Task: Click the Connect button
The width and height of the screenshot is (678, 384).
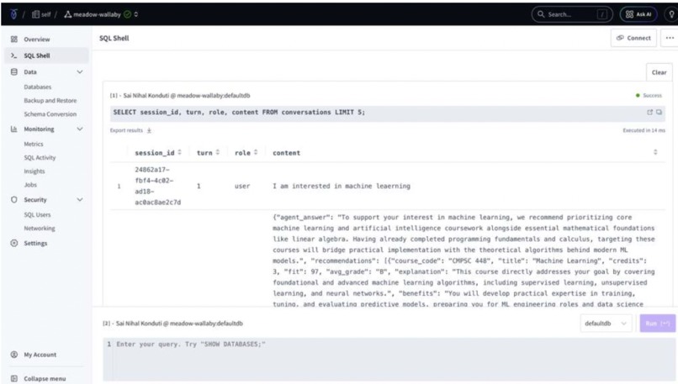Action: pyautogui.click(x=633, y=38)
